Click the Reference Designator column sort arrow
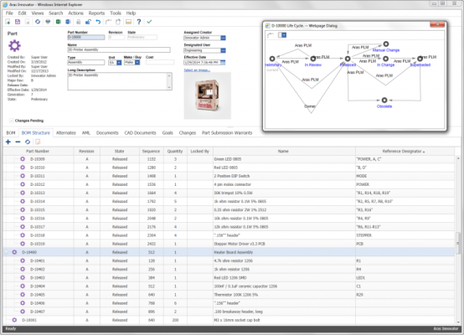The height and width of the screenshot is (335, 464). 424,152
